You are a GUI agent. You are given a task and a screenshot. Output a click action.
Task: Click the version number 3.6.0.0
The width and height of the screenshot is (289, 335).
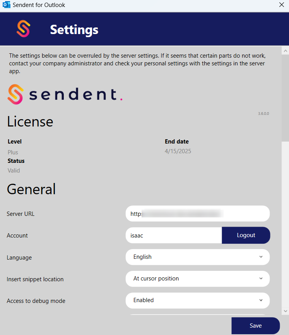coord(263,114)
